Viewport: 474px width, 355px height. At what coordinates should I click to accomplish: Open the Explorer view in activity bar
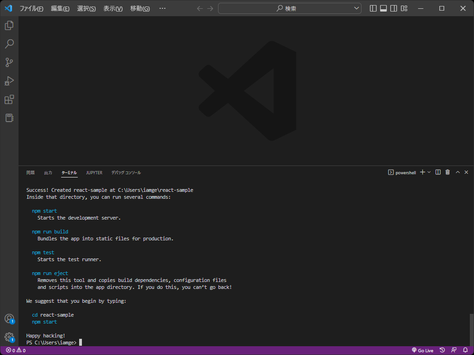(9, 25)
